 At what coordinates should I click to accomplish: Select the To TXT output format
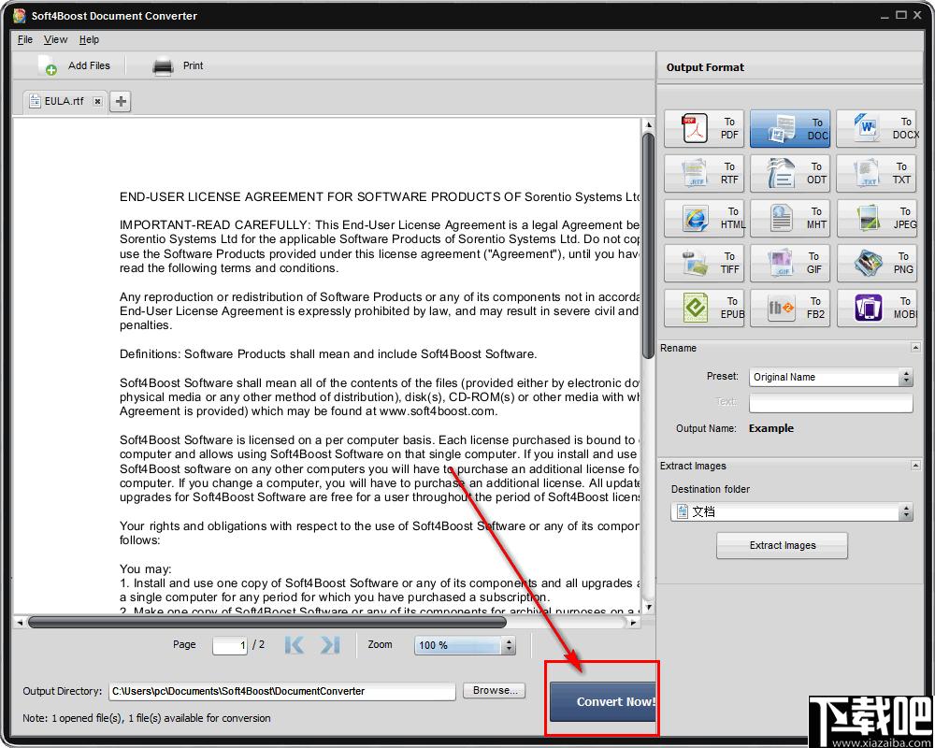click(877, 173)
